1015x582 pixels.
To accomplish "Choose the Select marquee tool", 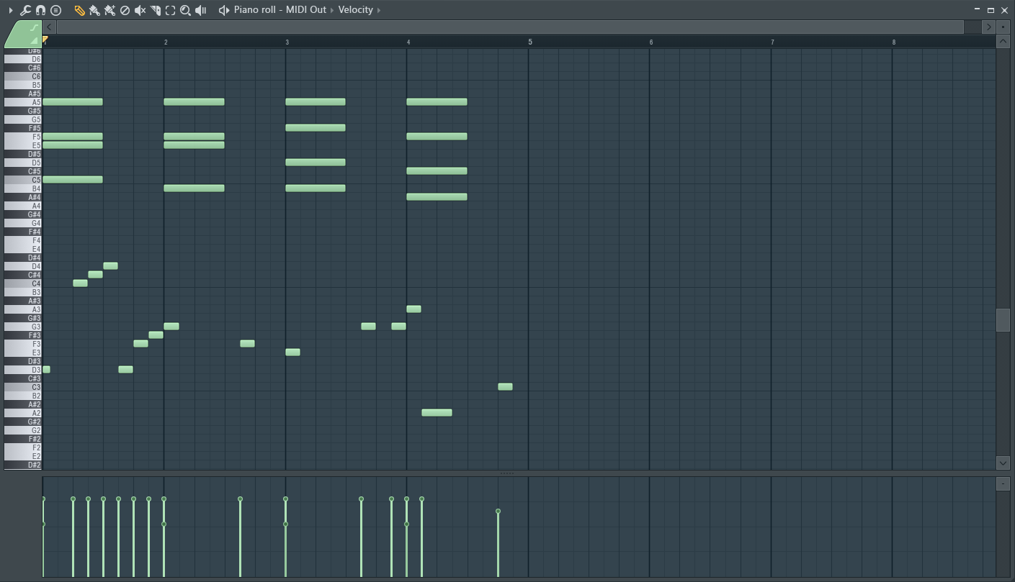I will coord(171,10).
